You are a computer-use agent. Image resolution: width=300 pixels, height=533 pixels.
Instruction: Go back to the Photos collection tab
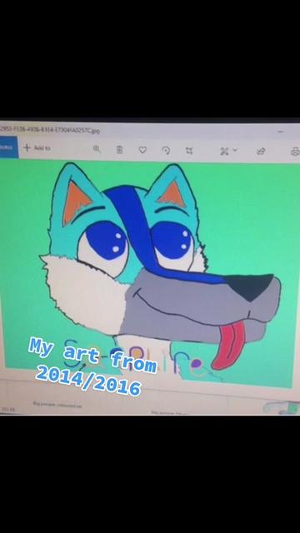[x=8, y=147]
